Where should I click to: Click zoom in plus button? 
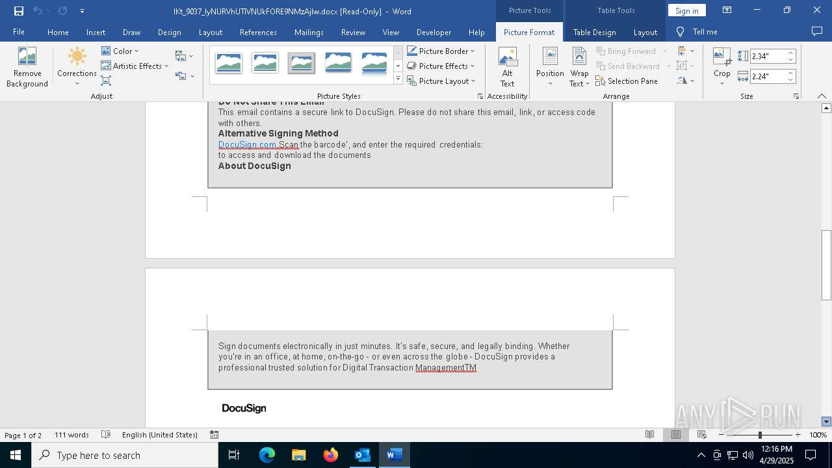[x=798, y=435]
